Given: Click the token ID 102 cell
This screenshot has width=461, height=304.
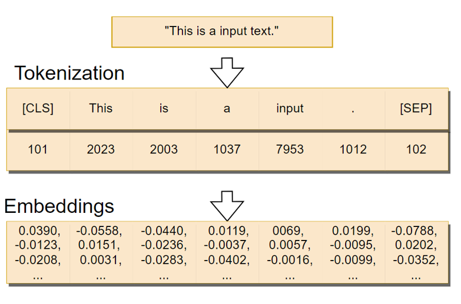Looking at the screenshot, I should pyautogui.click(x=416, y=149).
